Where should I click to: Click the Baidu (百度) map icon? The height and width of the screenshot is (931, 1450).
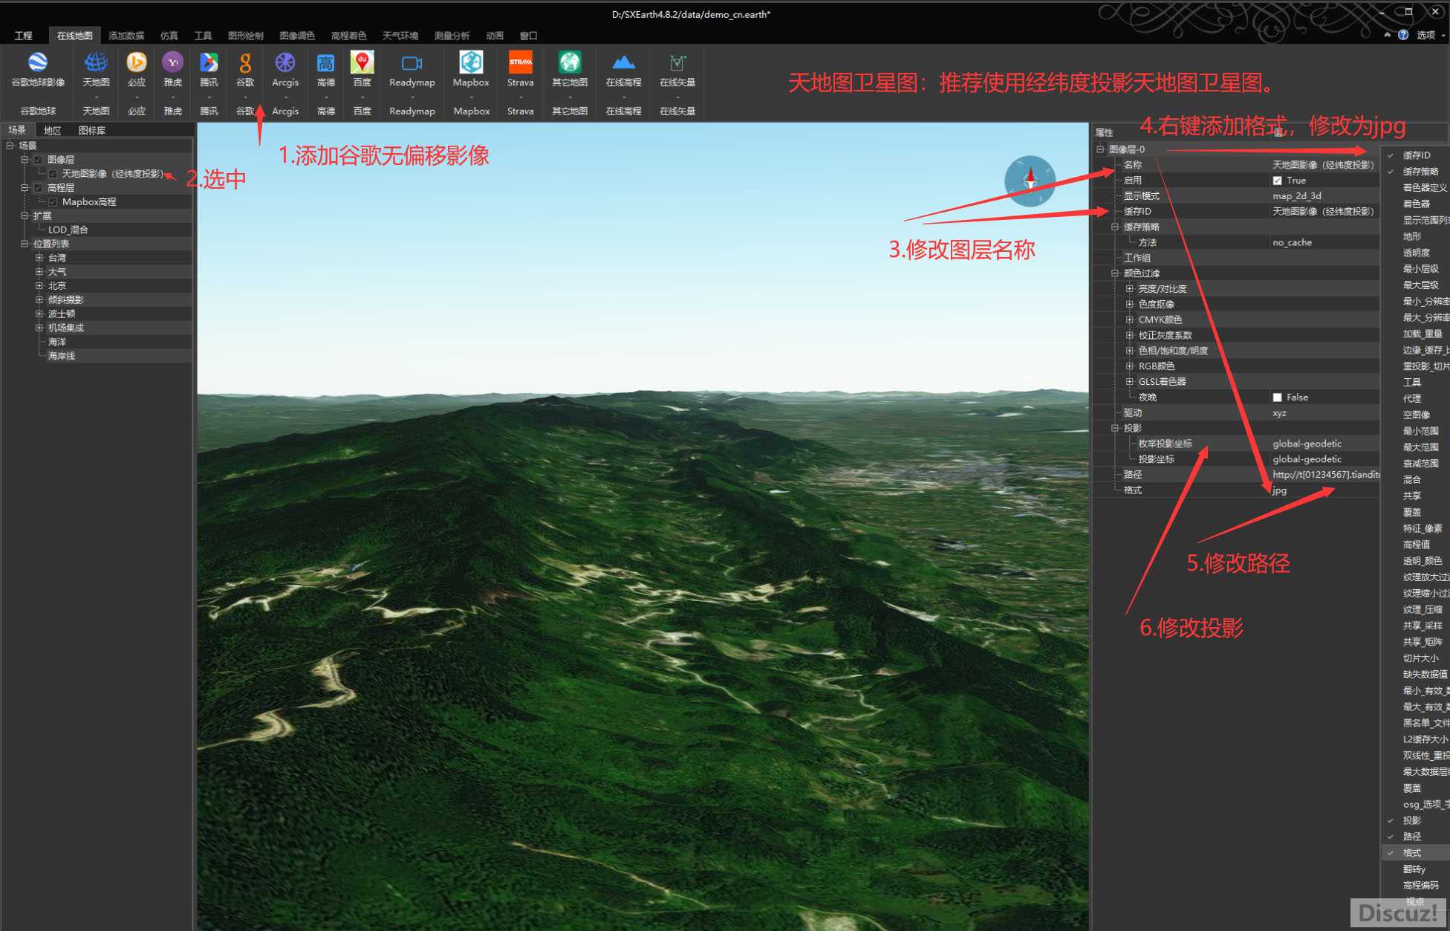click(x=362, y=62)
